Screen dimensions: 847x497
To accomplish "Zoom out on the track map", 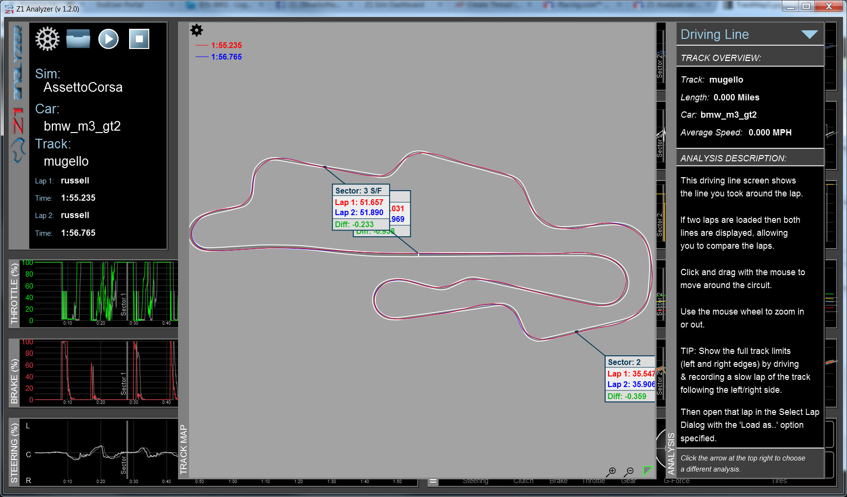I will pyautogui.click(x=629, y=472).
